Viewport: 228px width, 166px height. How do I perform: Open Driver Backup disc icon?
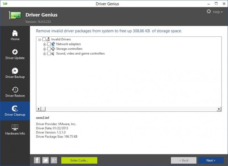tap(15, 71)
